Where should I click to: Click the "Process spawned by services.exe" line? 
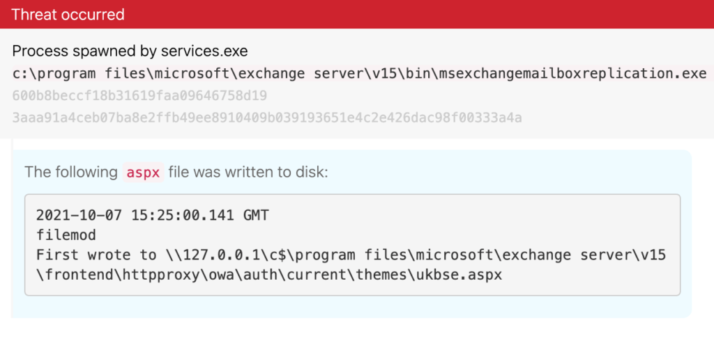[x=130, y=51]
